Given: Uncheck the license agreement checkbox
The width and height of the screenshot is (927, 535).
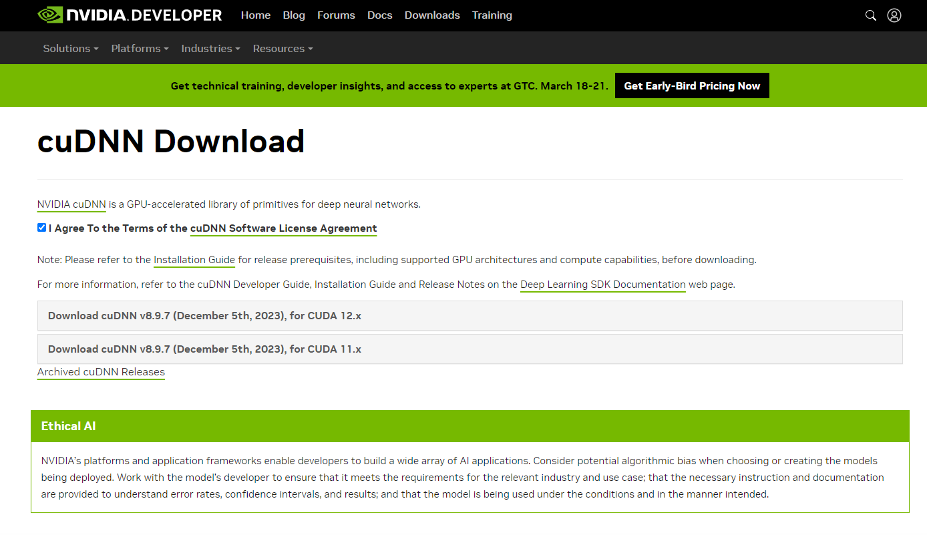Looking at the screenshot, I should click(x=42, y=228).
